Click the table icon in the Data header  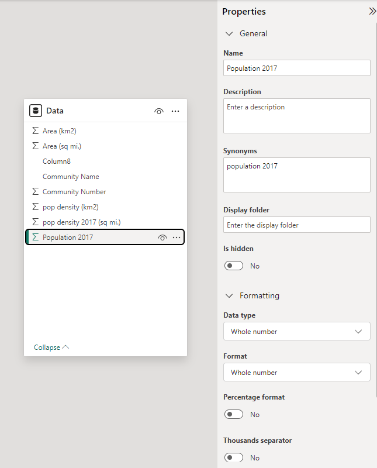click(x=34, y=111)
